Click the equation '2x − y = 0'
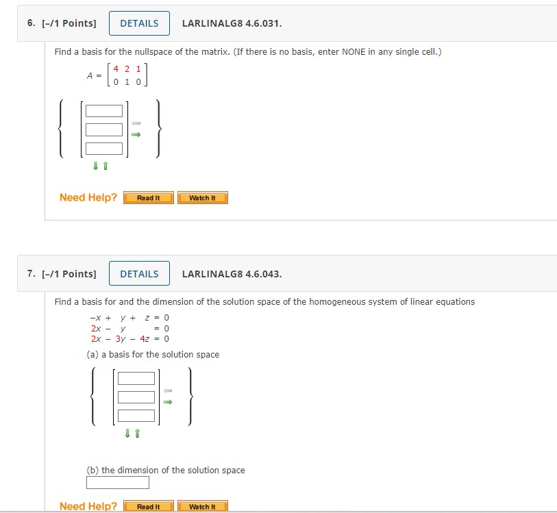 point(130,328)
